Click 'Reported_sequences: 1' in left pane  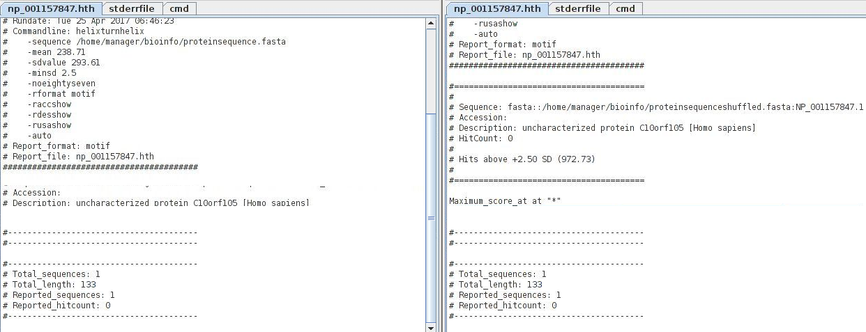click(x=63, y=294)
